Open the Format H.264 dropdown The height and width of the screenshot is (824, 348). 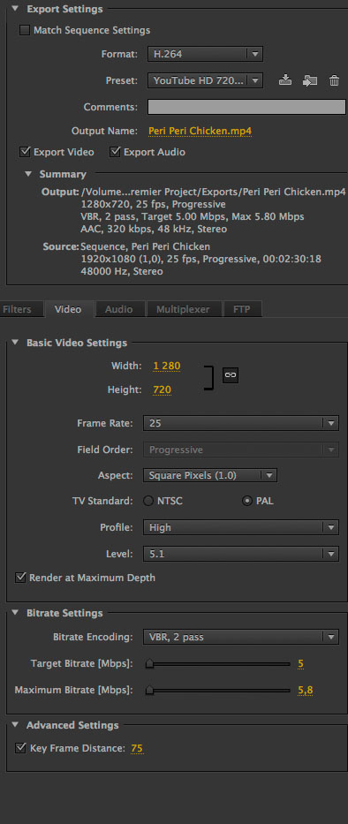coord(205,54)
